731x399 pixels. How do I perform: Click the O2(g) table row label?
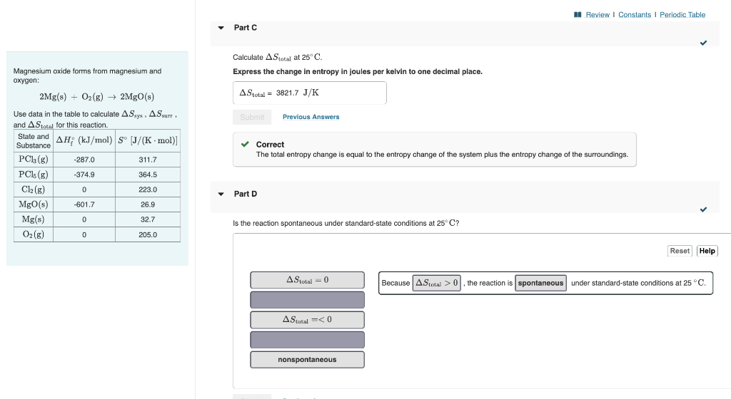coord(33,234)
